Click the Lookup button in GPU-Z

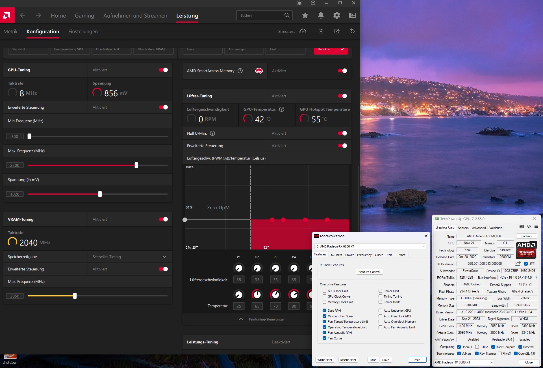pyautogui.click(x=526, y=236)
